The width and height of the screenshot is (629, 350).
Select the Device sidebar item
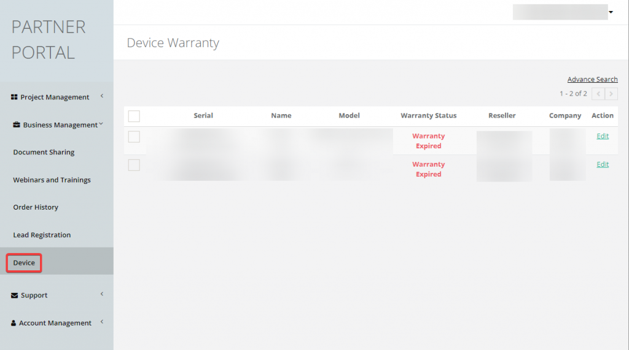point(24,263)
